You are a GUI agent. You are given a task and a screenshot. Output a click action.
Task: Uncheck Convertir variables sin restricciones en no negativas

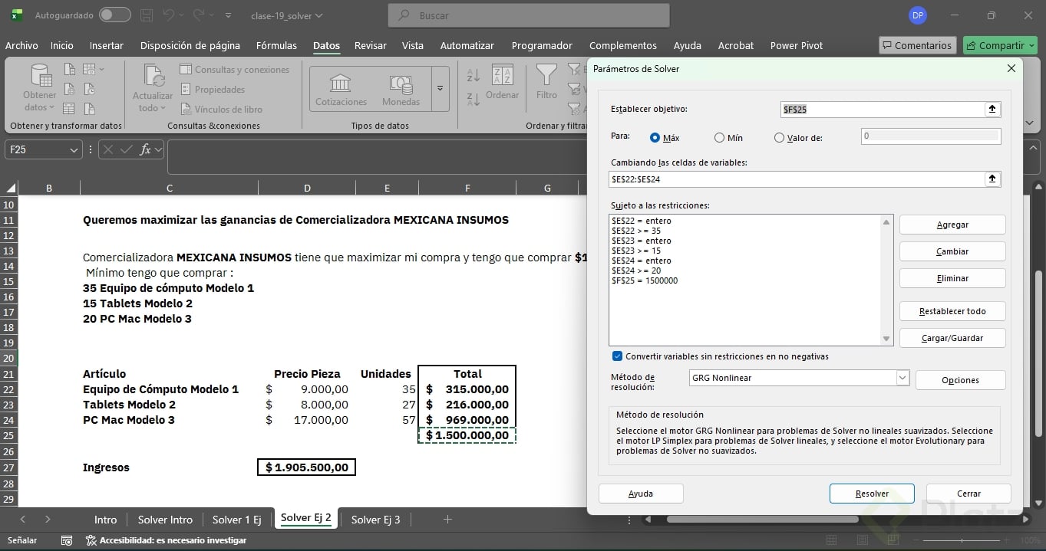(617, 356)
